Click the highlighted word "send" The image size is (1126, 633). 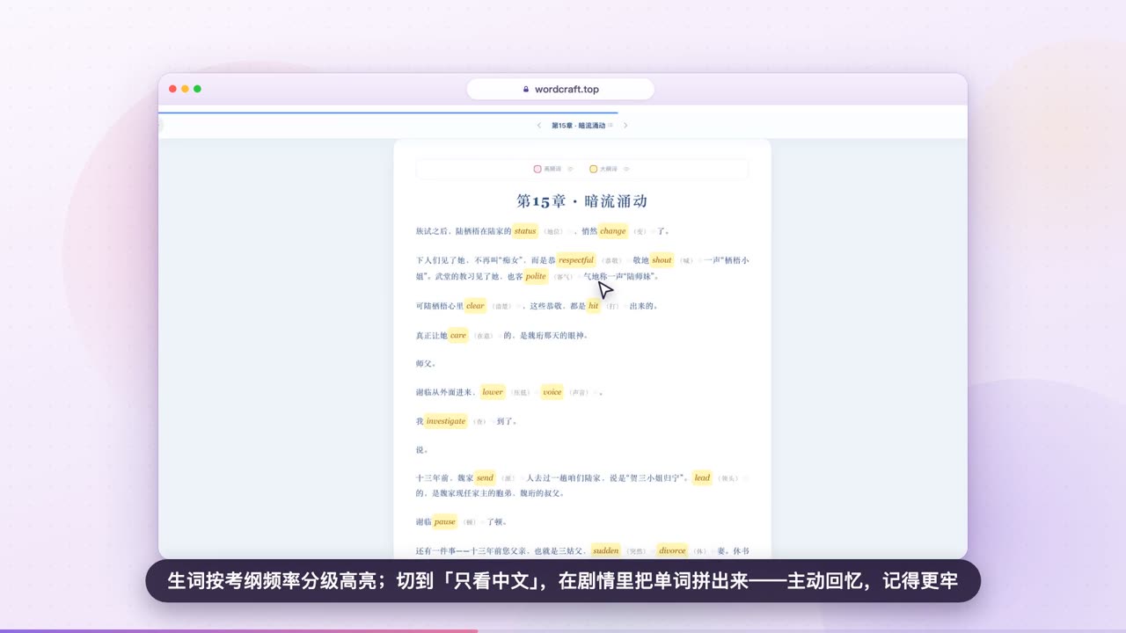tap(485, 478)
